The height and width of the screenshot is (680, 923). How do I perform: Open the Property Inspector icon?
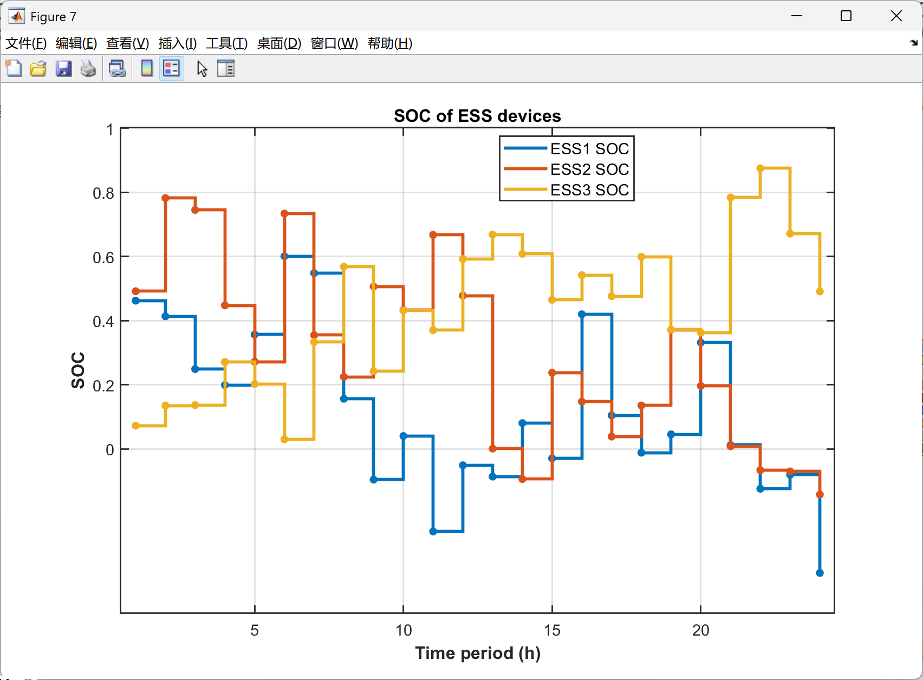226,69
